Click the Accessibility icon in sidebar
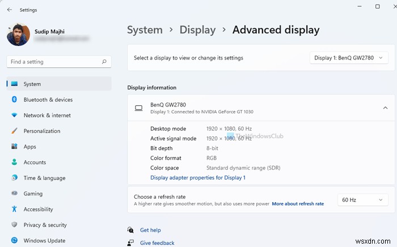The image size is (397, 247). point(14,210)
